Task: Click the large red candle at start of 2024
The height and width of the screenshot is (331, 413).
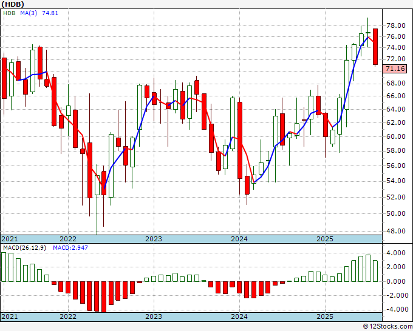Action: point(240,141)
